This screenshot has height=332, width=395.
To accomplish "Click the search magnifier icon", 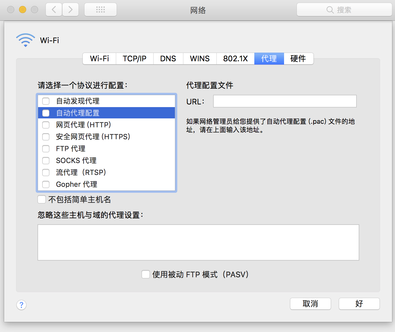I will coord(330,10).
